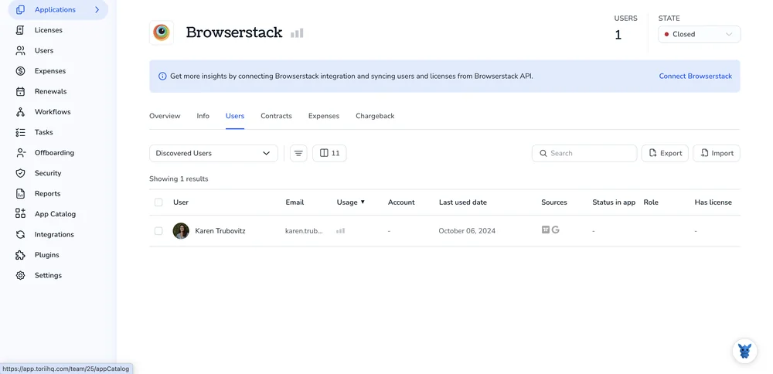Open the Workflows sidebar icon
The image size is (773, 374).
click(x=20, y=112)
